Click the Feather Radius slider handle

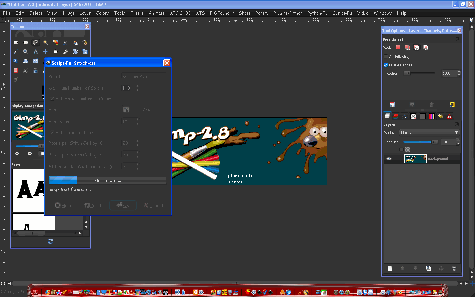(407, 73)
